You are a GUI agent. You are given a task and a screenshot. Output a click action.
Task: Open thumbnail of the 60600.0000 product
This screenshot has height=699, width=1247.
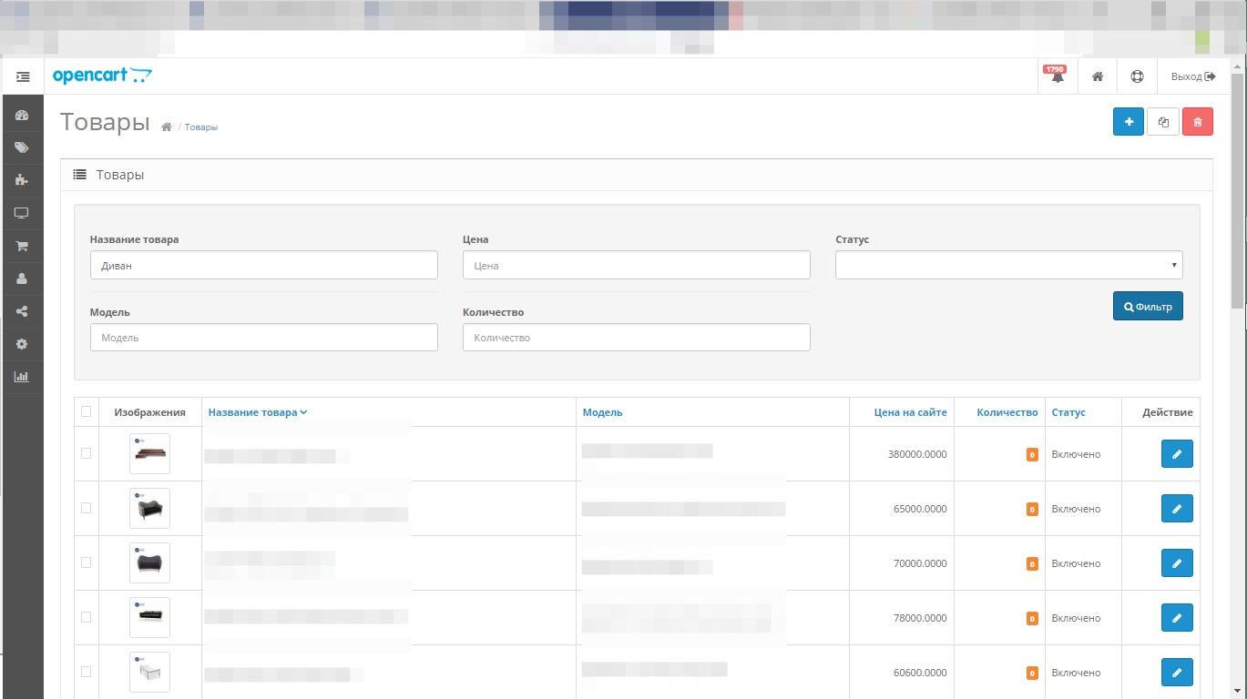point(150,672)
